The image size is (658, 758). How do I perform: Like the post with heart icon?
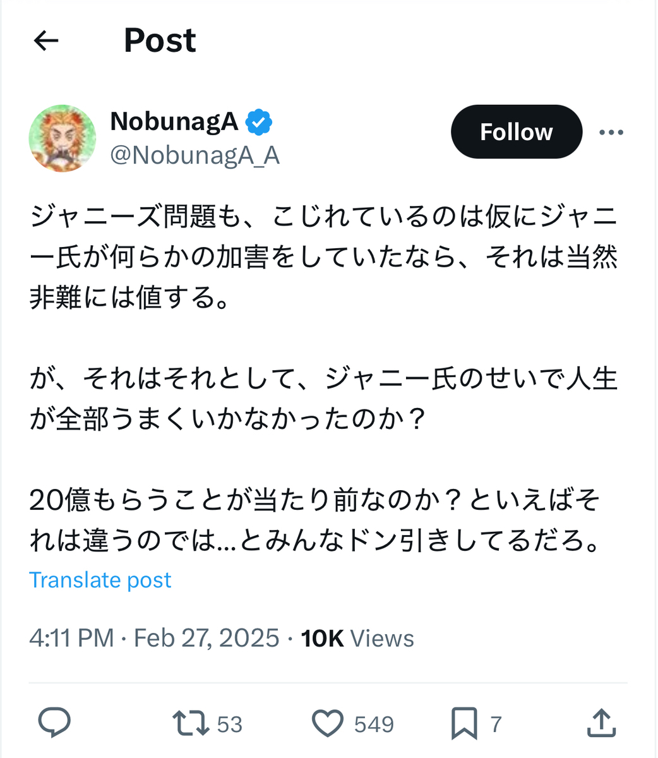pyautogui.click(x=328, y=724)
